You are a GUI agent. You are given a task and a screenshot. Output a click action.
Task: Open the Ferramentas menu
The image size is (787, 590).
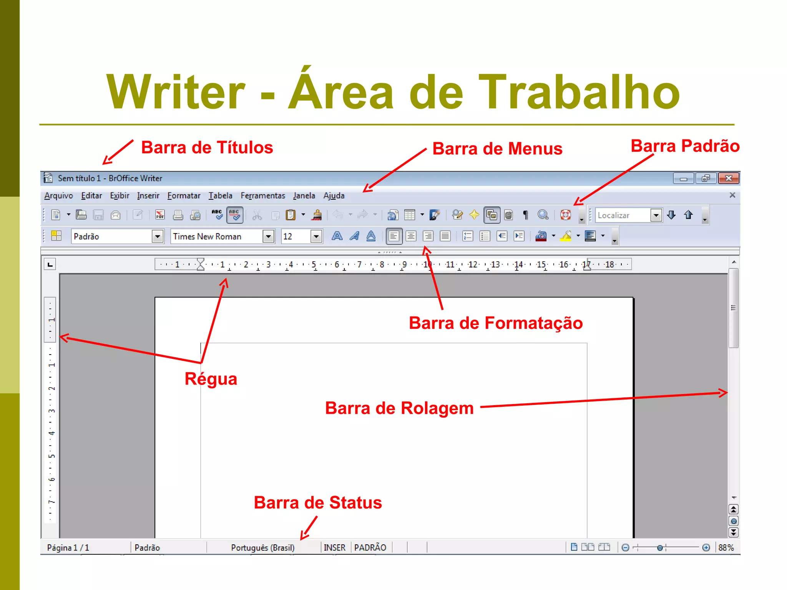263,196
